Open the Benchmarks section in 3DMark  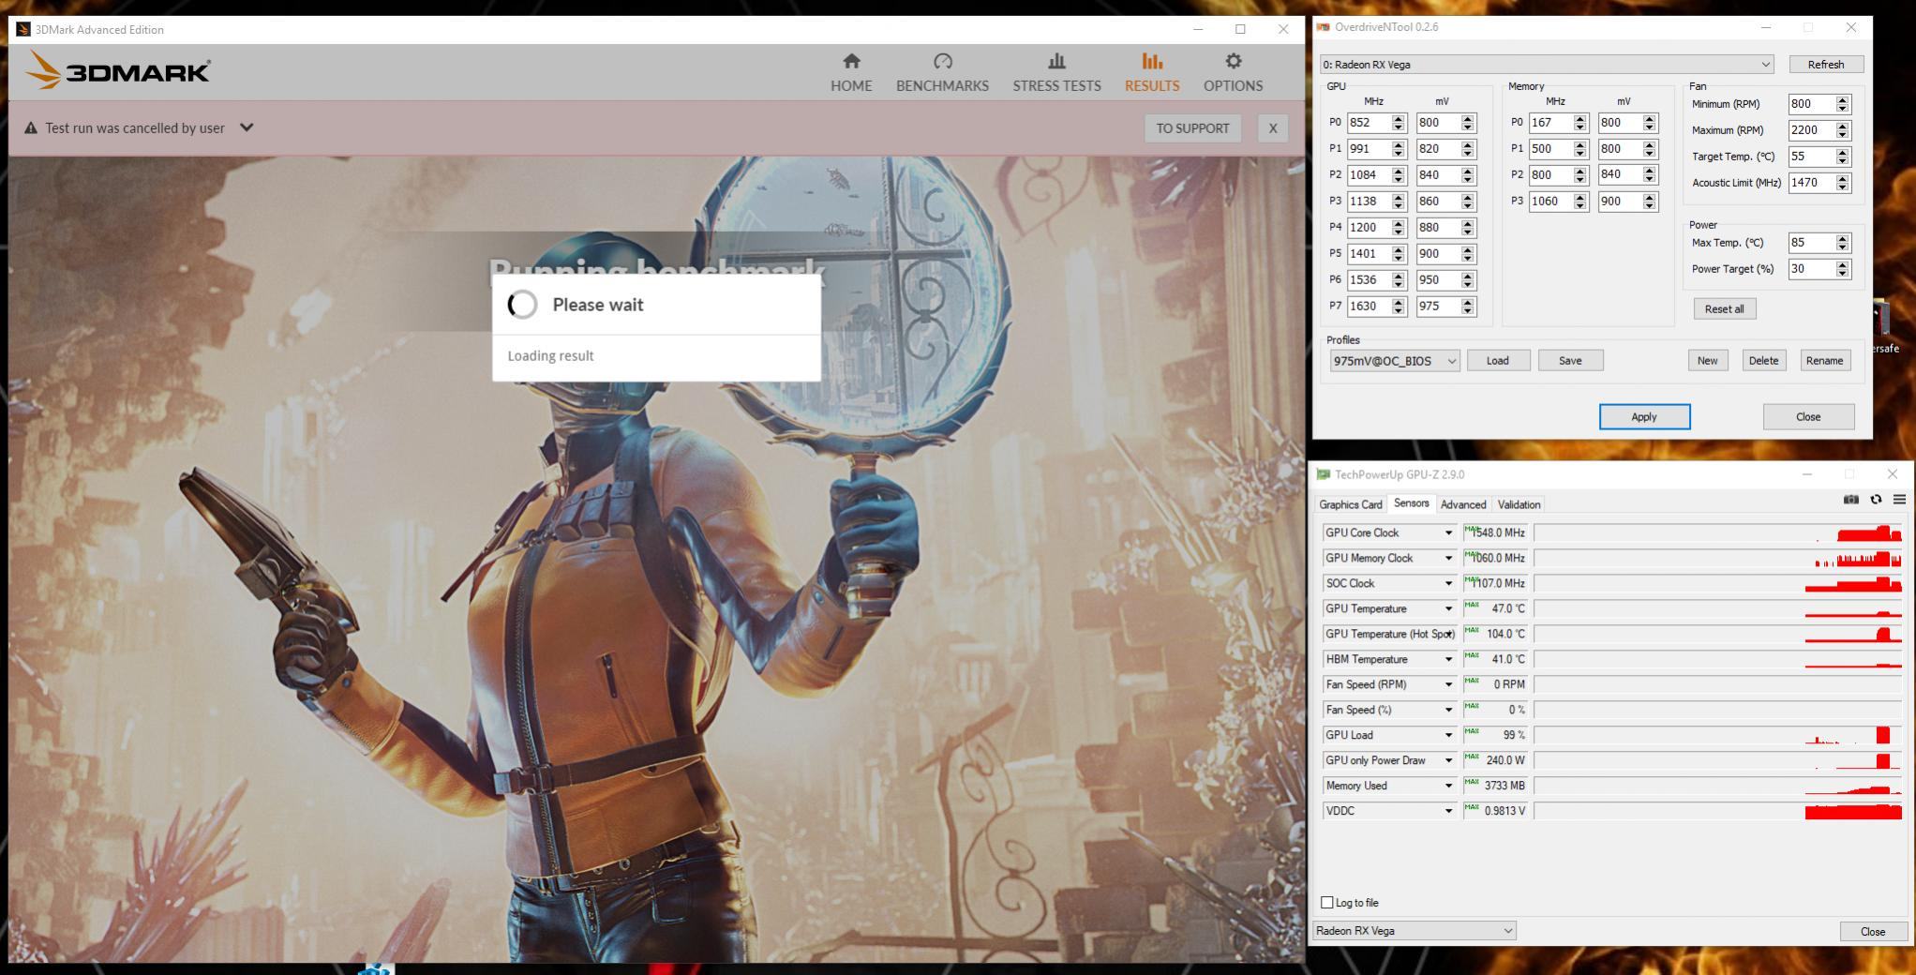(942, 73)
